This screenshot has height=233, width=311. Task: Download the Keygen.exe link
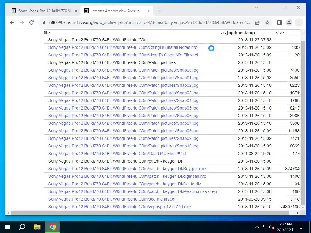127,169
